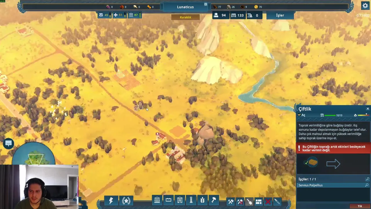Open the walls building category
The image size is (371, 209).
coord(168,200)
